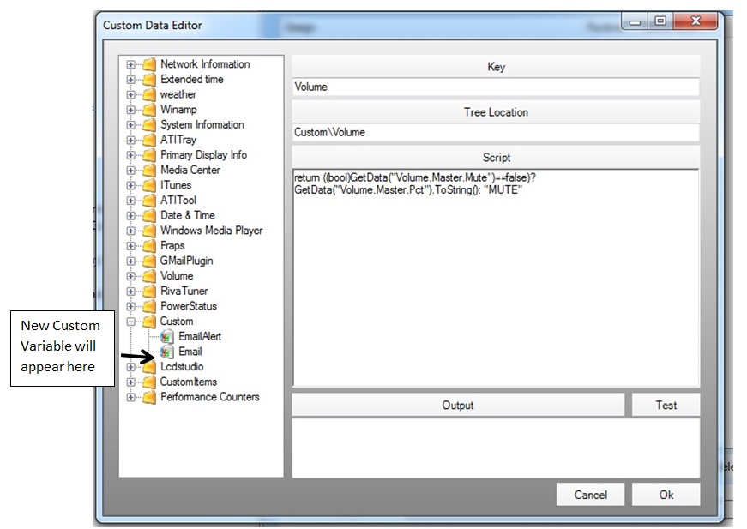Viewport: 747px width, 529px height.
Task: Select the Media Center tree label
Action: [x=190, y=171]
